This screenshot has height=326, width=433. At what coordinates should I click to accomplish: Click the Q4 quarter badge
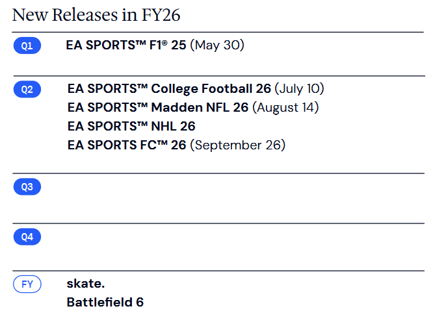click(27, 236)
